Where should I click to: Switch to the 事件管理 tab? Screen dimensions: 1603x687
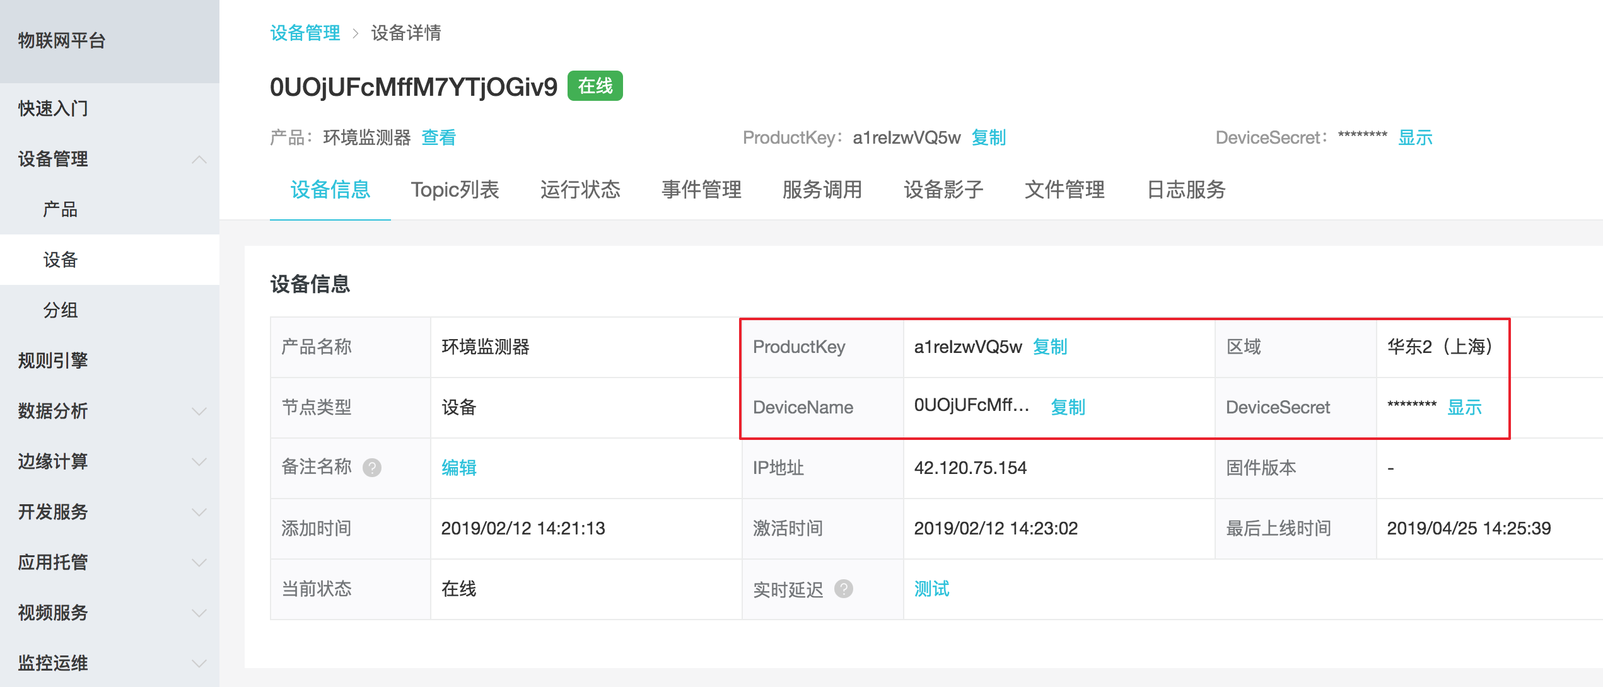point(701,190)
